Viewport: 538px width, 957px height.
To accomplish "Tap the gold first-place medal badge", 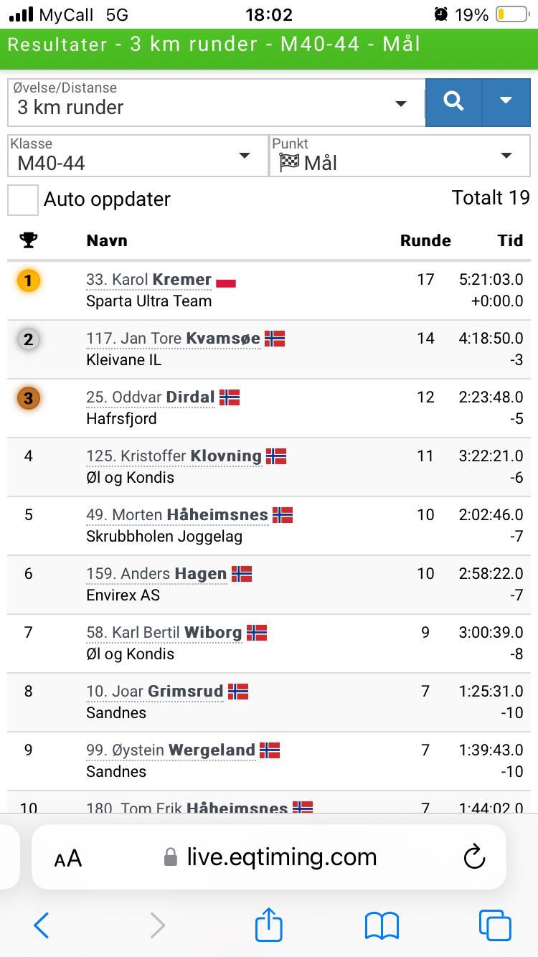I will pyautogui.click(x=29, y=280).
